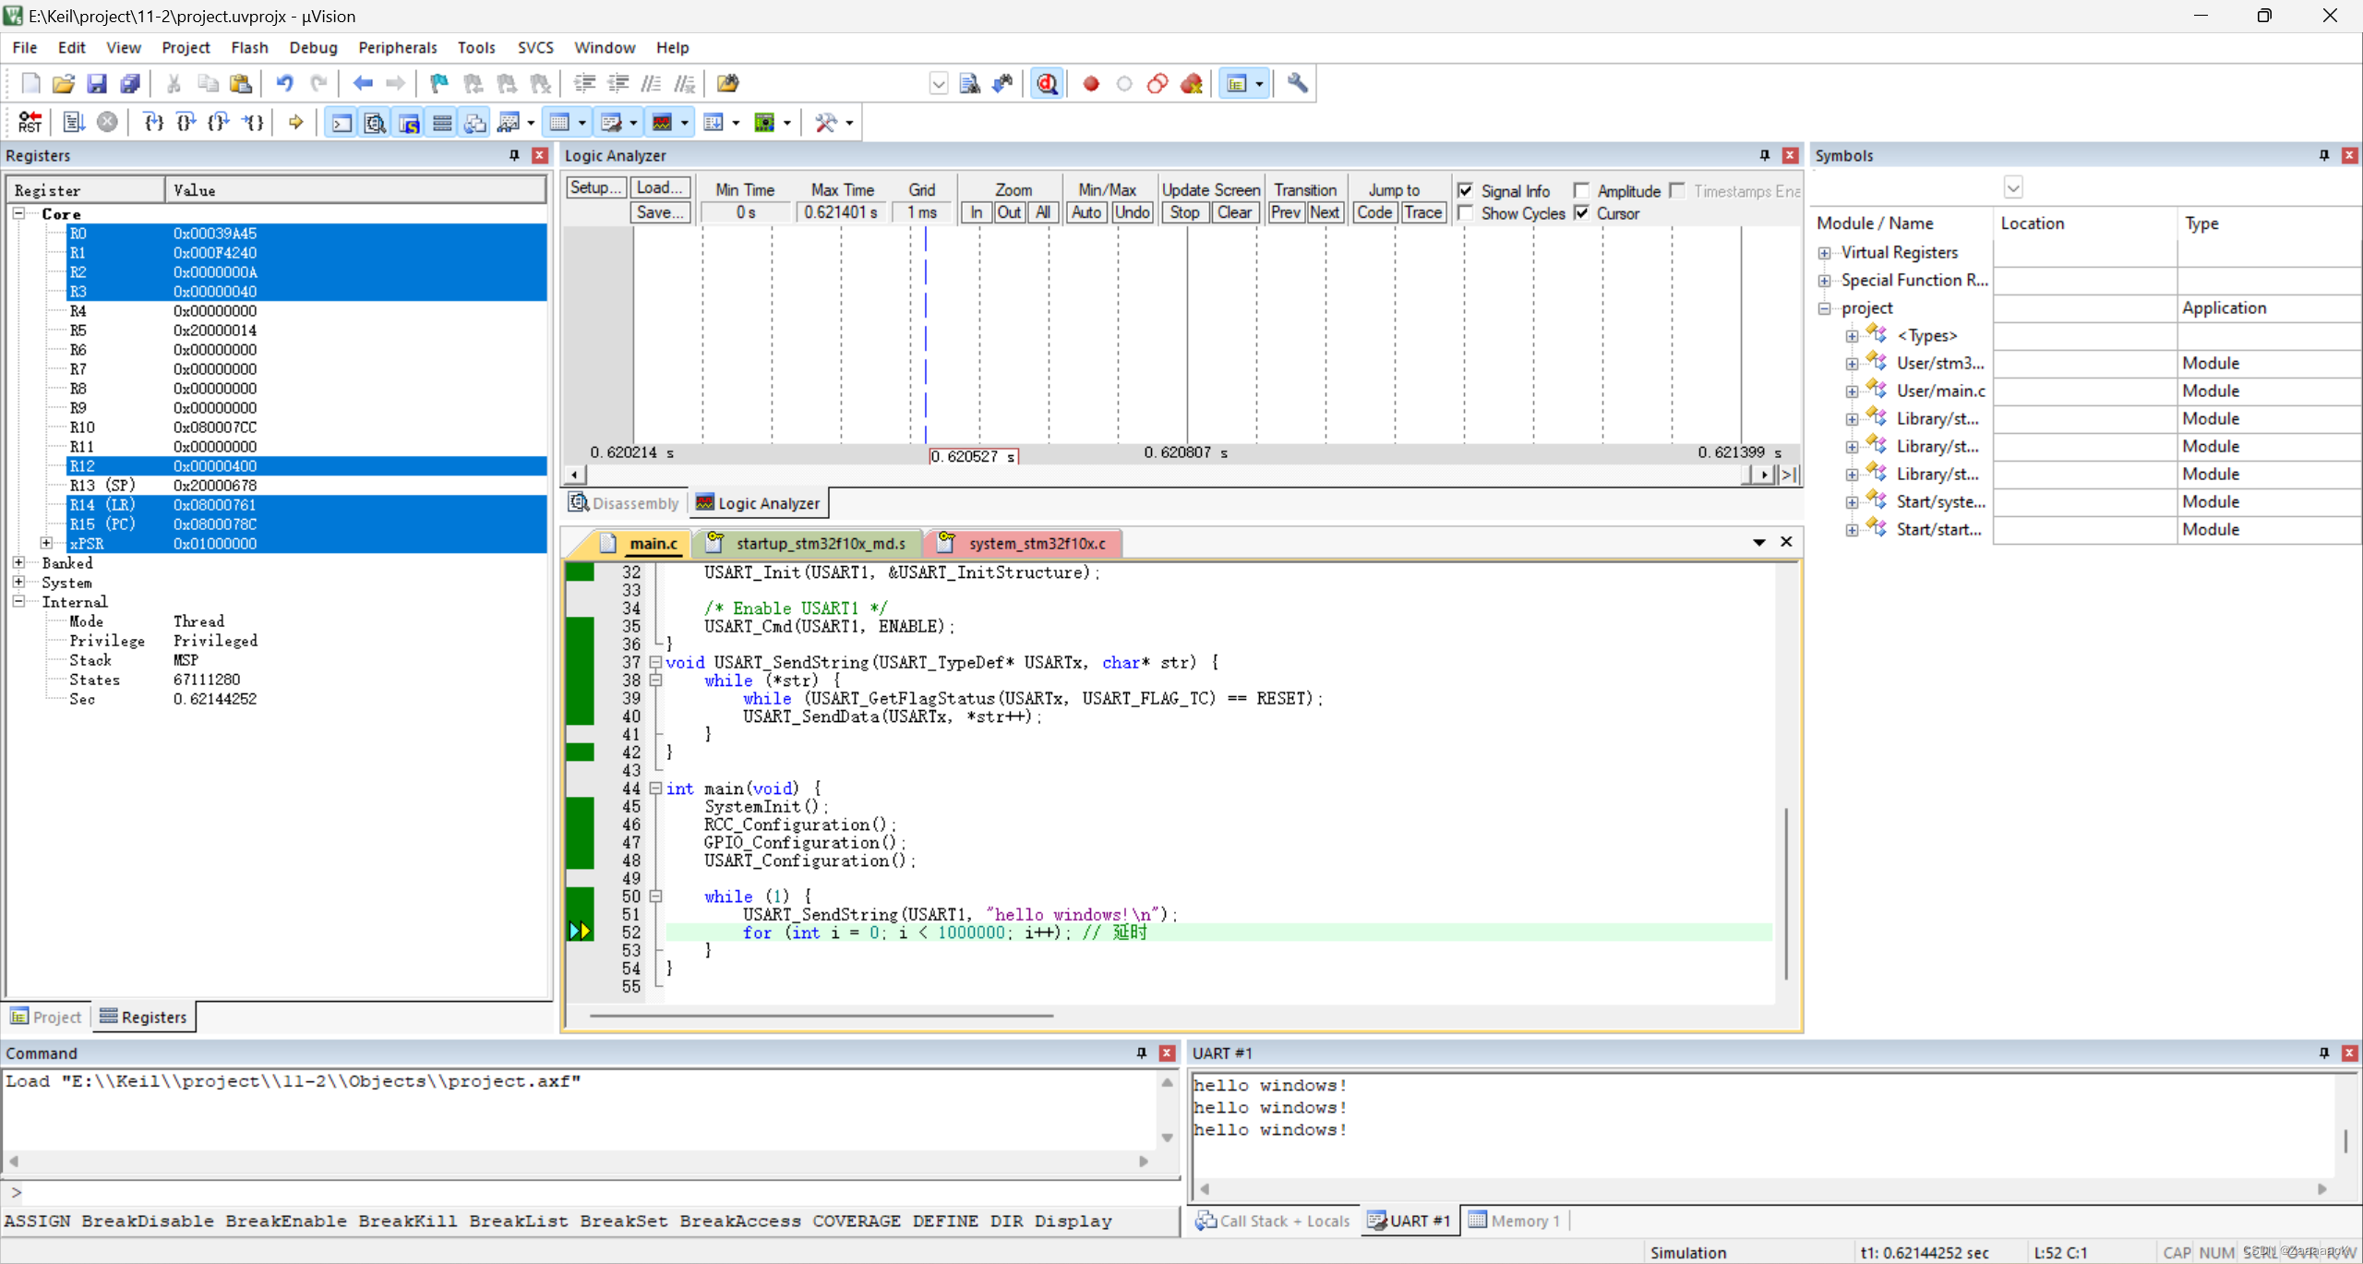
Task: Toggle Command window toolbar icon
Action: (342, 122)
